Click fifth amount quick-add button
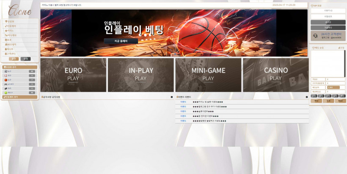This screenshot has height=174, width=347. tap(342, 96)
